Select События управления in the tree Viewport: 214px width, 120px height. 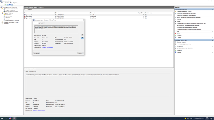point(10,10)
